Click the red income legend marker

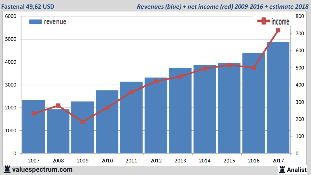pos(263,21)
